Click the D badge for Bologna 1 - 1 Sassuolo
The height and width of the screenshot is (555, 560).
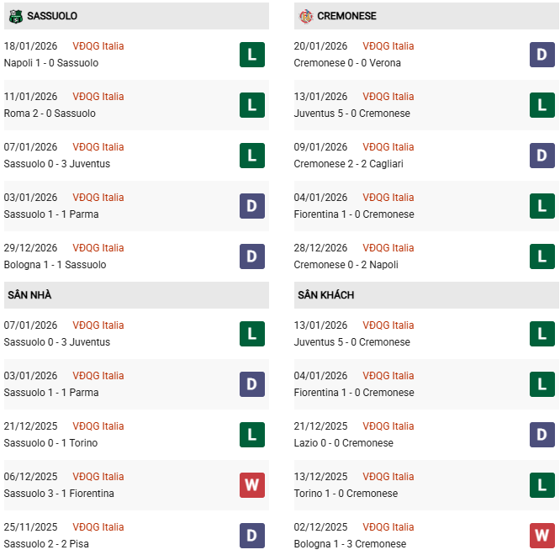coord(251,256)
